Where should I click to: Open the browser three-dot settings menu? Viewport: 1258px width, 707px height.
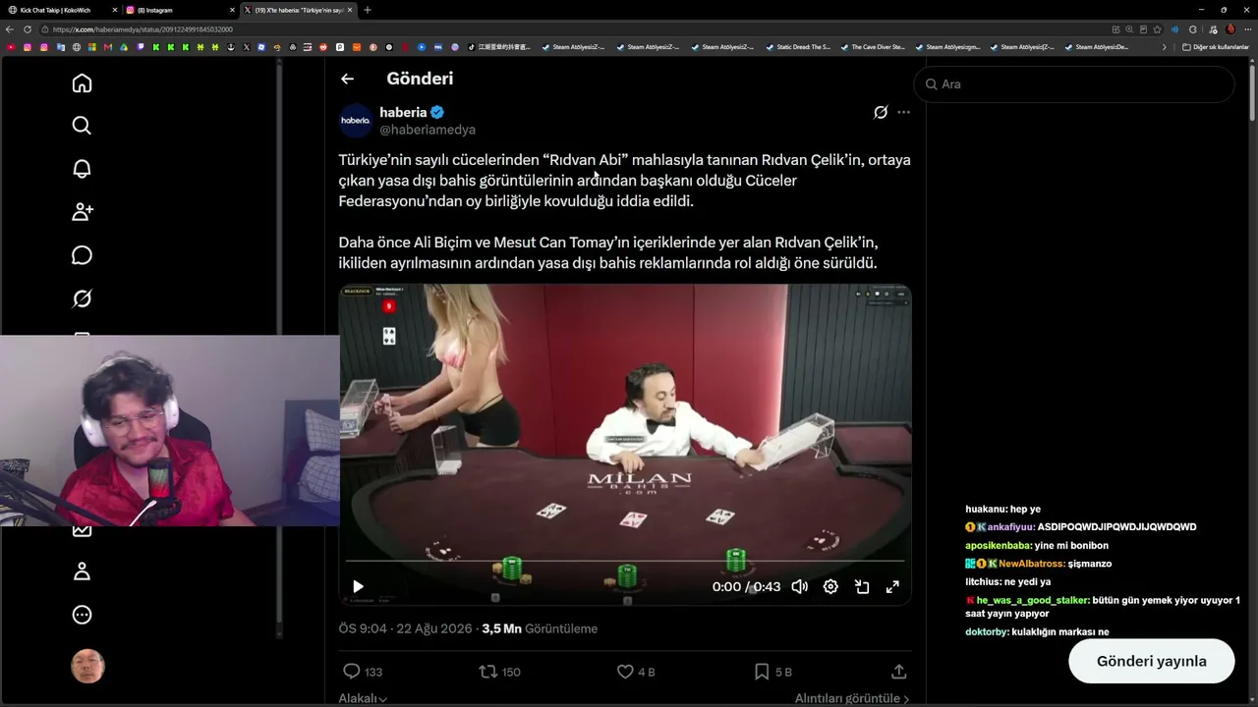[x=1247, y=29]
